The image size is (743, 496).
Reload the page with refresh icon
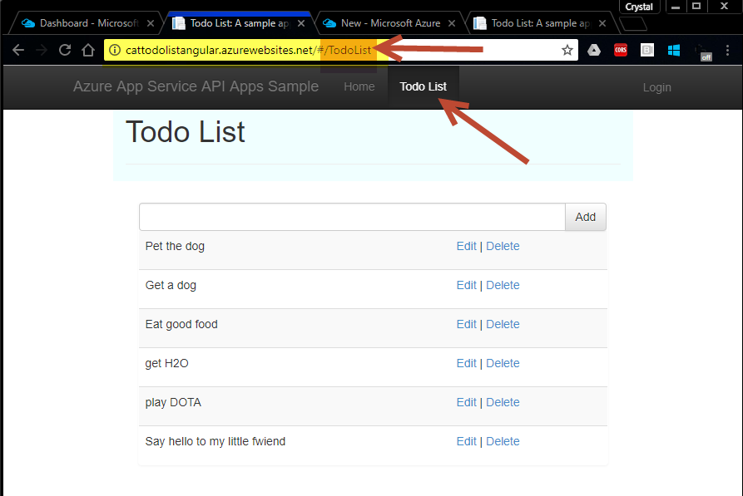pos(65,50)
